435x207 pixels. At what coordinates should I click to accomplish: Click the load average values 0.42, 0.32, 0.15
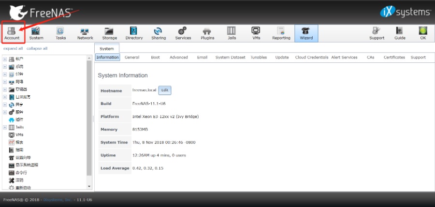(x=148, y=168)
